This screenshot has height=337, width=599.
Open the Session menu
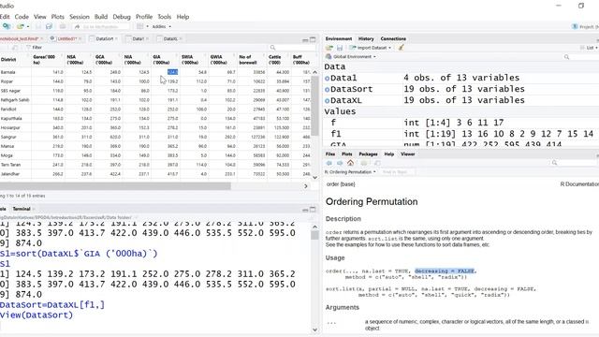(79, 17)
